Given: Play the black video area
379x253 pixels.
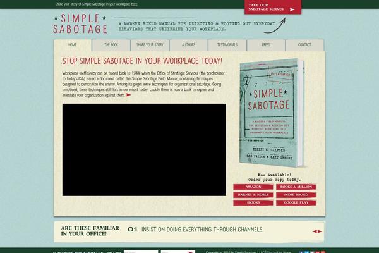Looking at the screenshot, I should click(144, 150).
